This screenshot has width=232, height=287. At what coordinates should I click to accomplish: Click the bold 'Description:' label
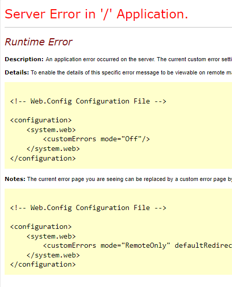tap(24, 59)
